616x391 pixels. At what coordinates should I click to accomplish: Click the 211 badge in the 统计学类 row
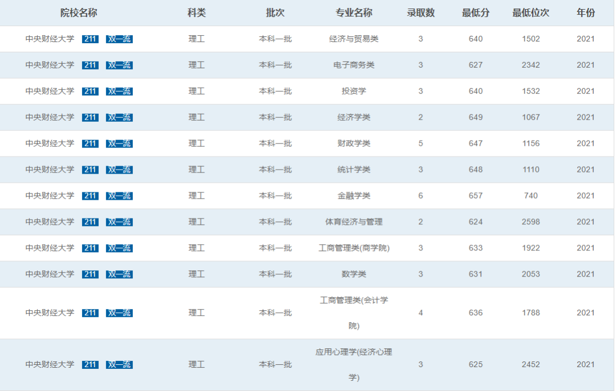point(90,170)
